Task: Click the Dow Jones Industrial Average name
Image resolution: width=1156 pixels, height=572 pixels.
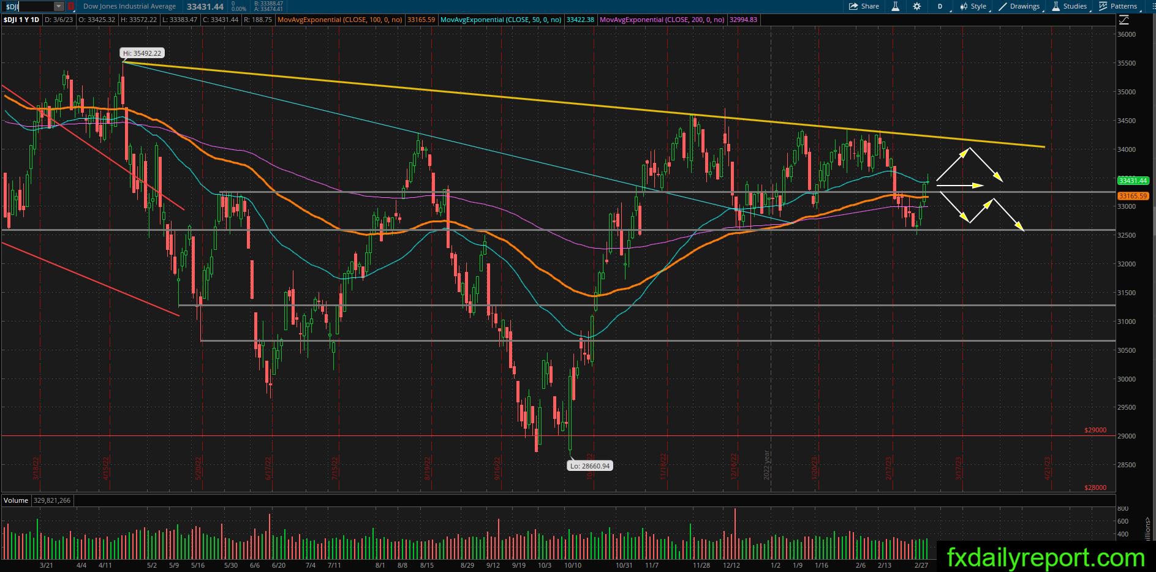Action: point(129,6)
